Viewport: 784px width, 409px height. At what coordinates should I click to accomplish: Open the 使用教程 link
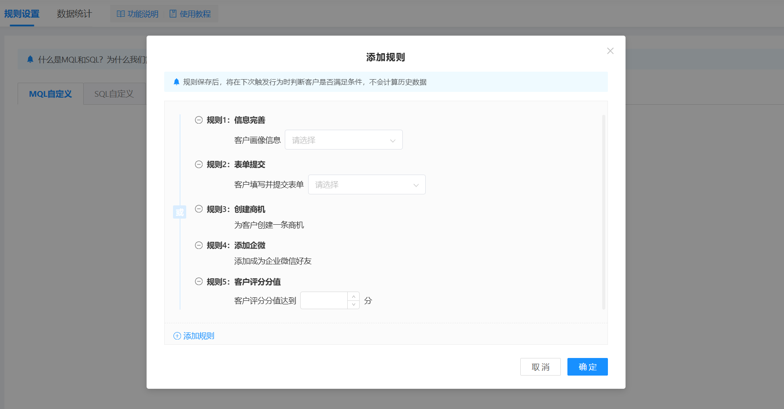pyautogui.click(x=191, y=14)
